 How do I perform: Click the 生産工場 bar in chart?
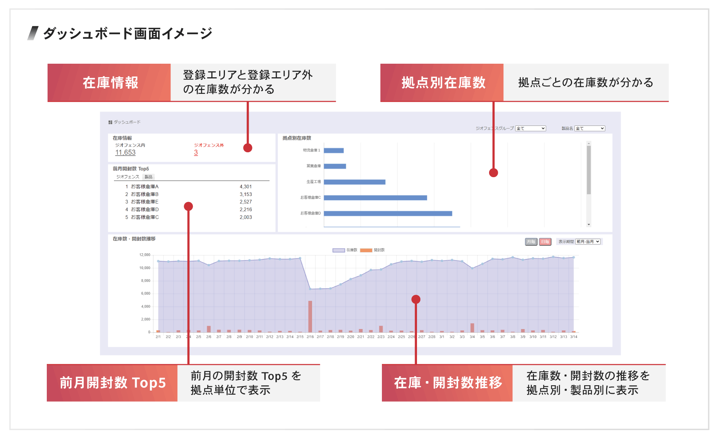354,182
